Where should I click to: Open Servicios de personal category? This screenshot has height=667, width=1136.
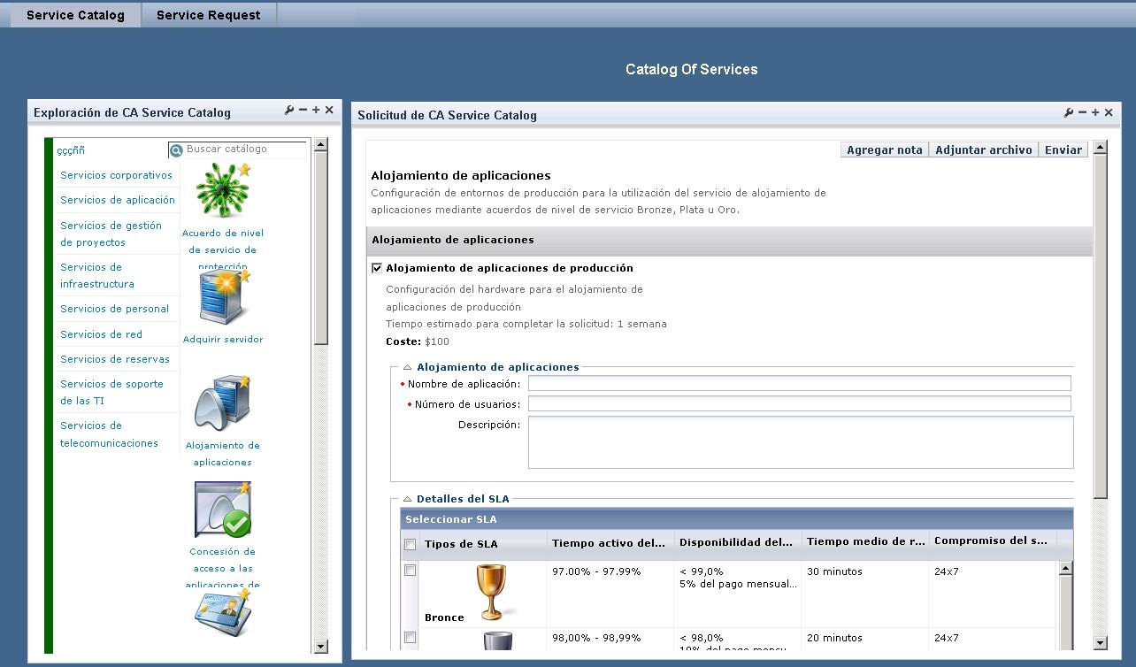(114, 309)
